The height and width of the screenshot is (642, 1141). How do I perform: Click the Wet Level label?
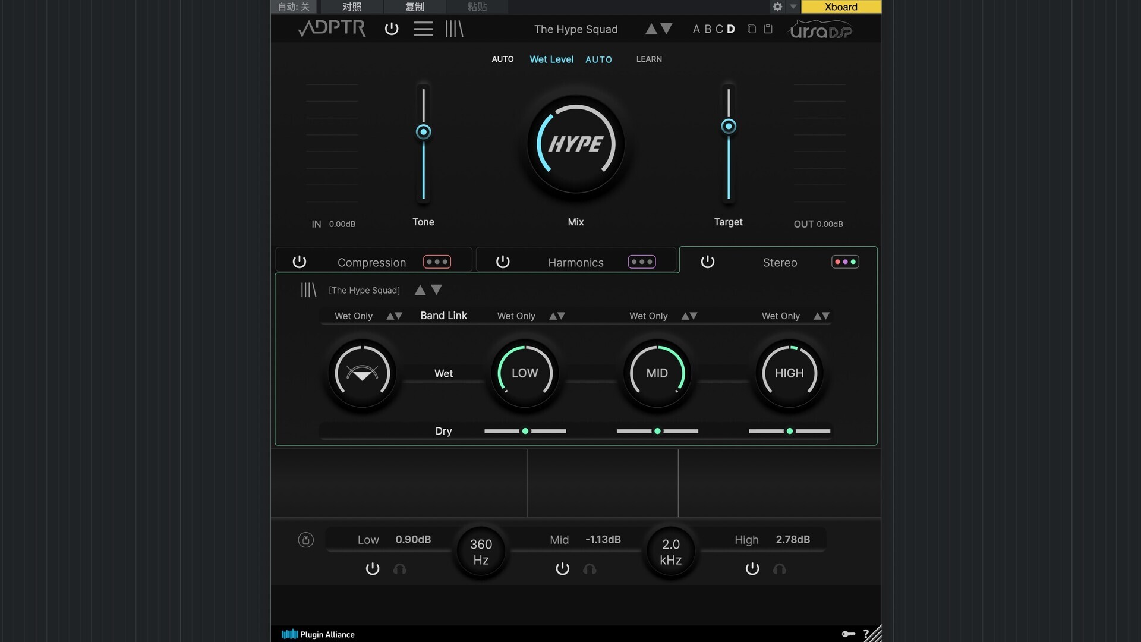point(551,59)
